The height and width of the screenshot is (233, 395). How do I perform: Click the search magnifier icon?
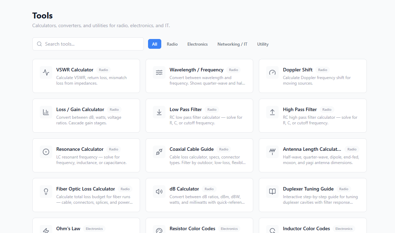pos(39,44)
